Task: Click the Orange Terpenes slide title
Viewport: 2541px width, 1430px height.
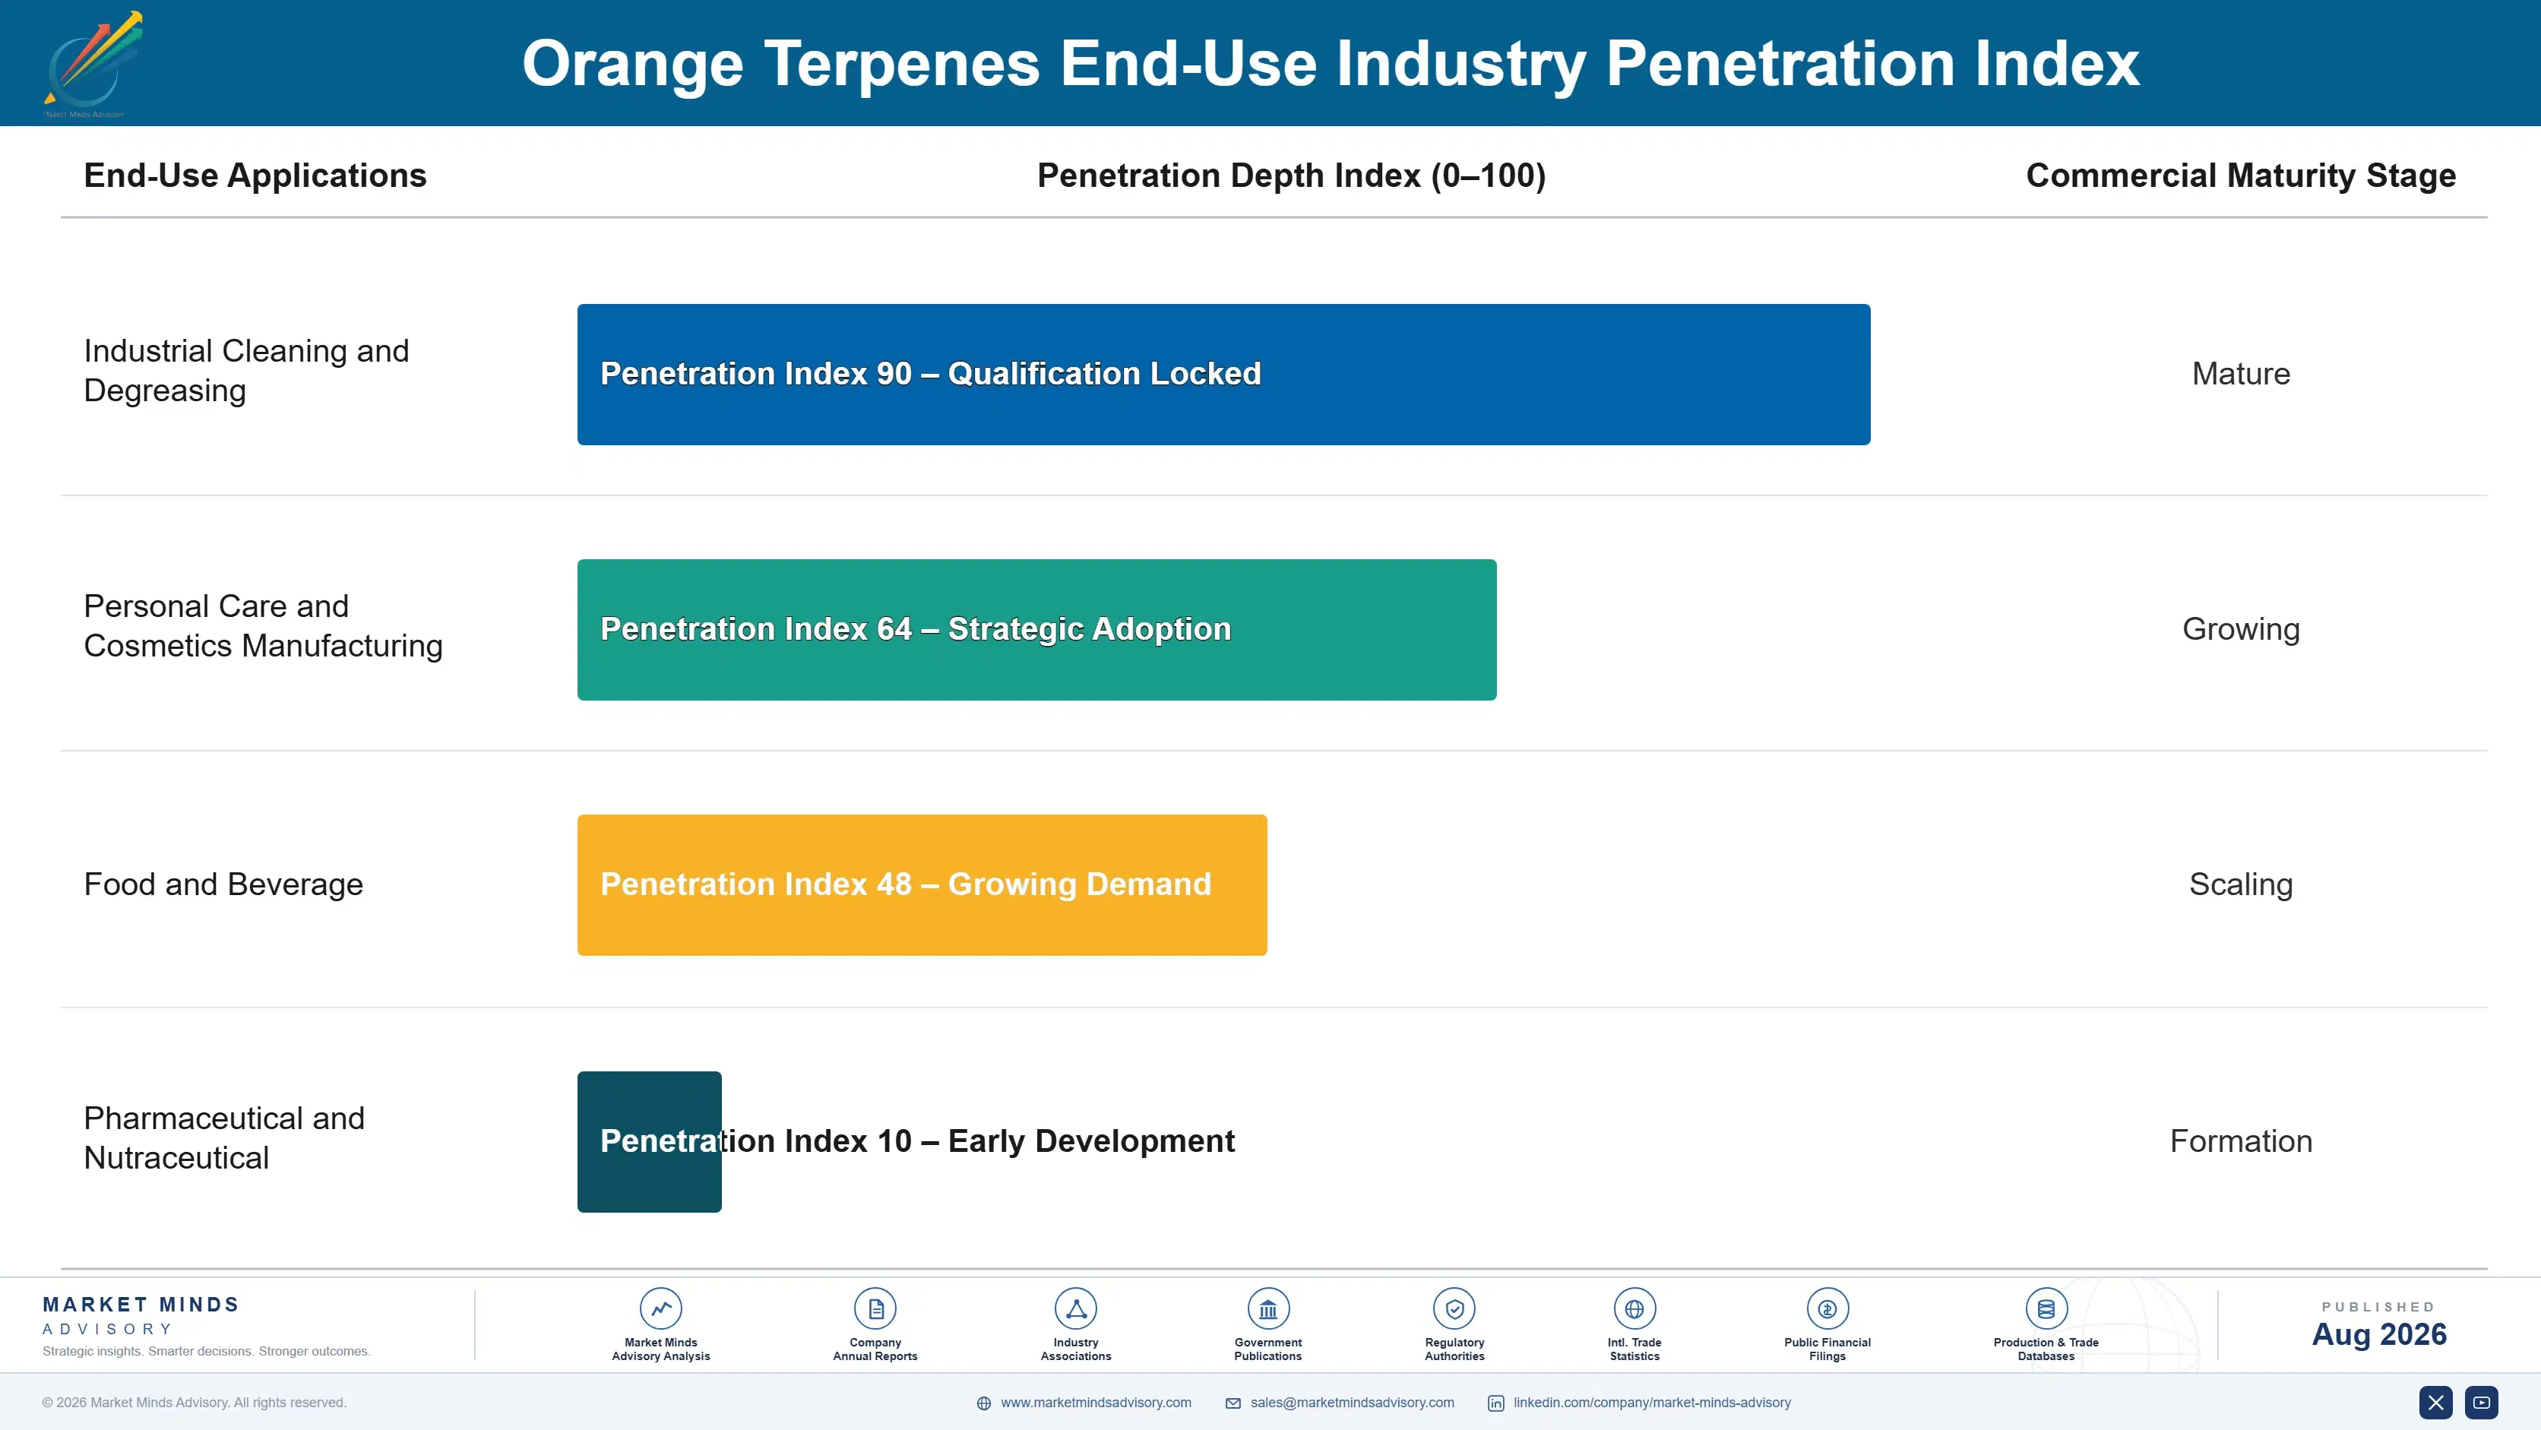Action: tap(1331, 64)
